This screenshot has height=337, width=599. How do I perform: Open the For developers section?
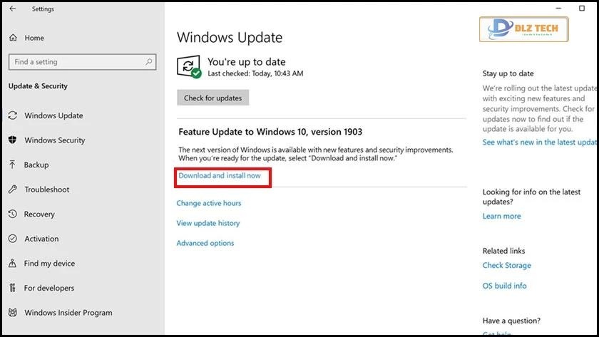[x=48, y=288]
